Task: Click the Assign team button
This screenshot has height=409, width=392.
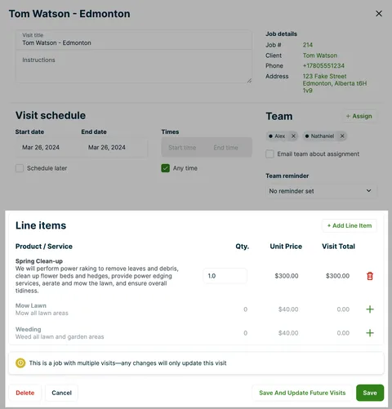Action: pos(359,116)
